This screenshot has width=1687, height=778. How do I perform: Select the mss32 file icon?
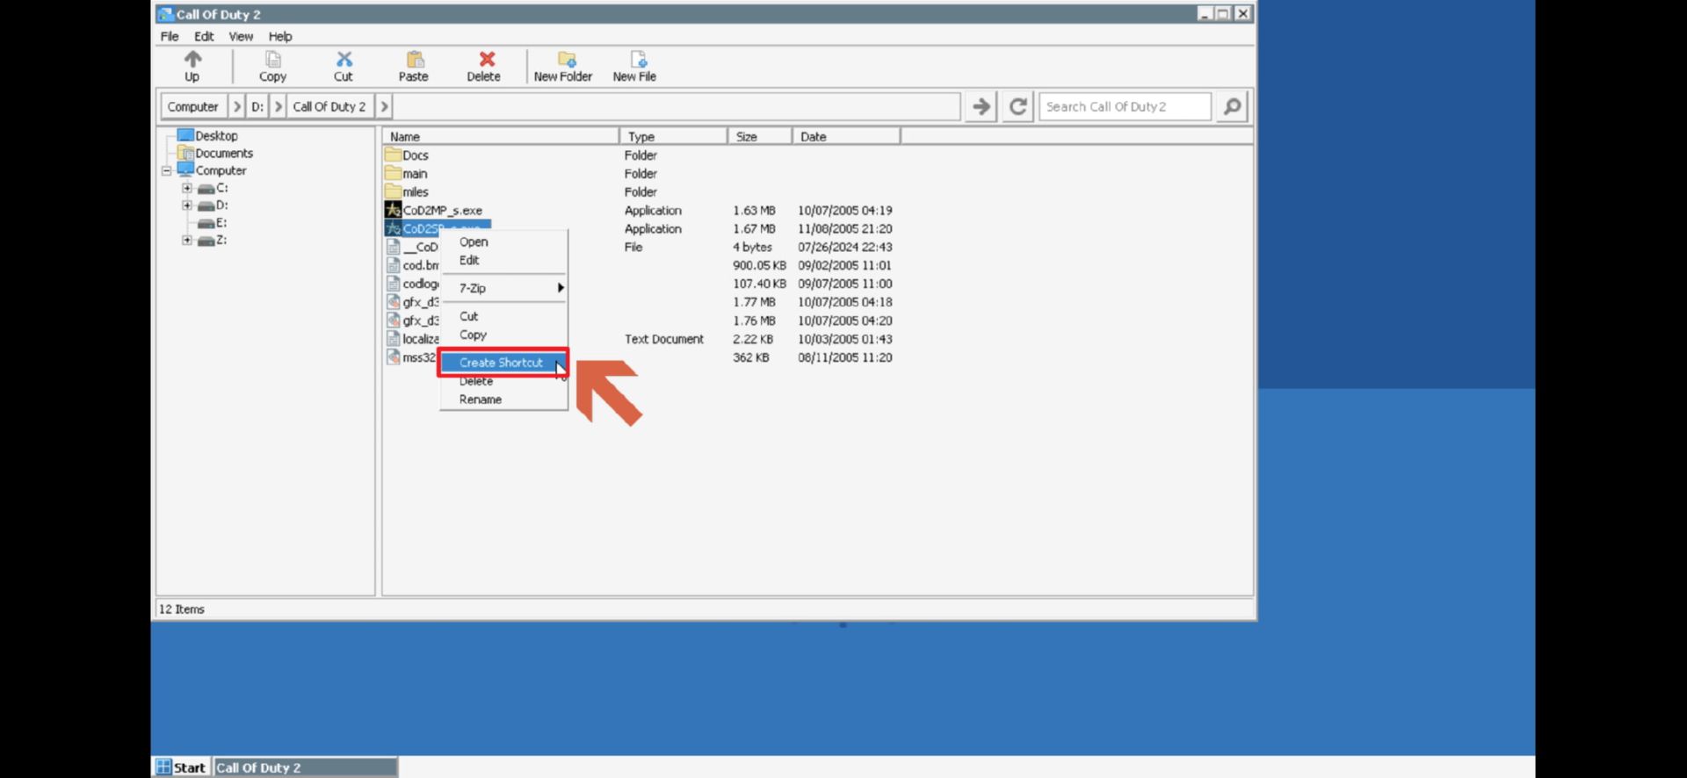pos(393,357)
